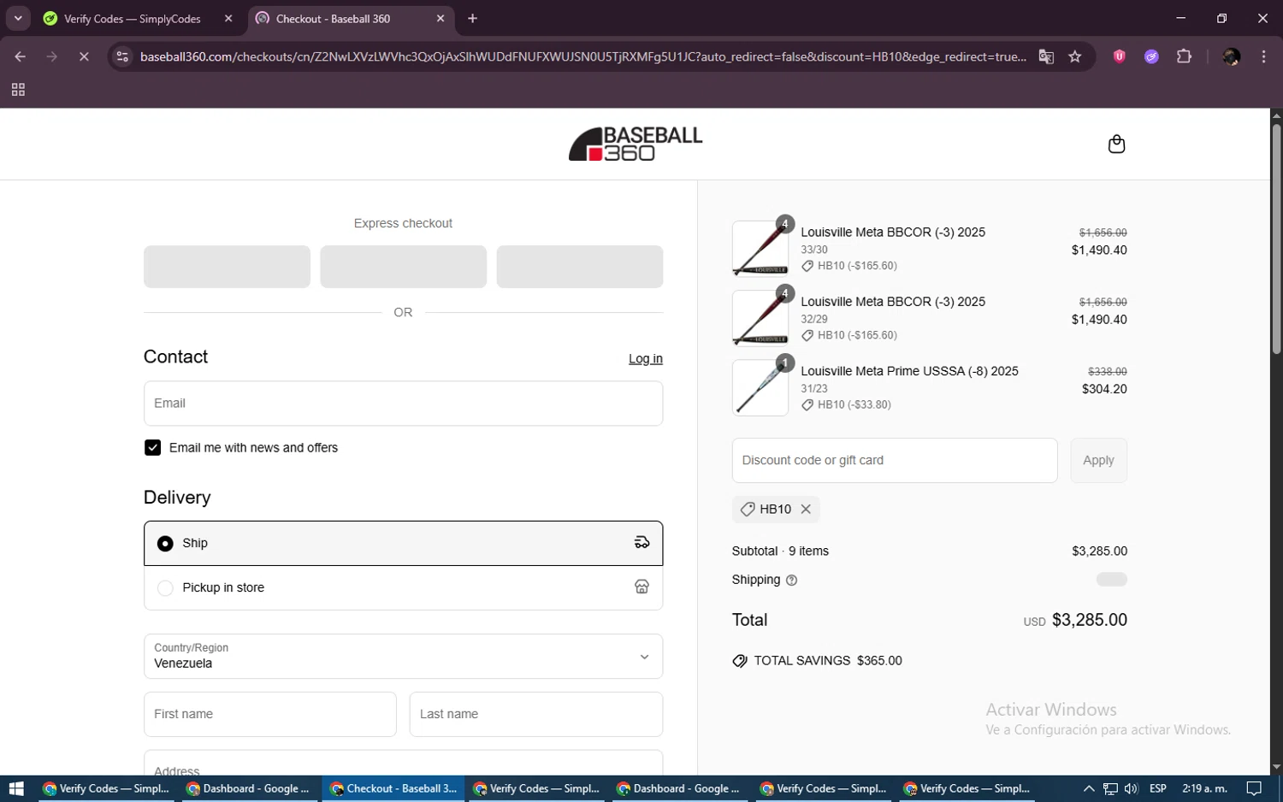Open a new browser tab

point(472,18)
